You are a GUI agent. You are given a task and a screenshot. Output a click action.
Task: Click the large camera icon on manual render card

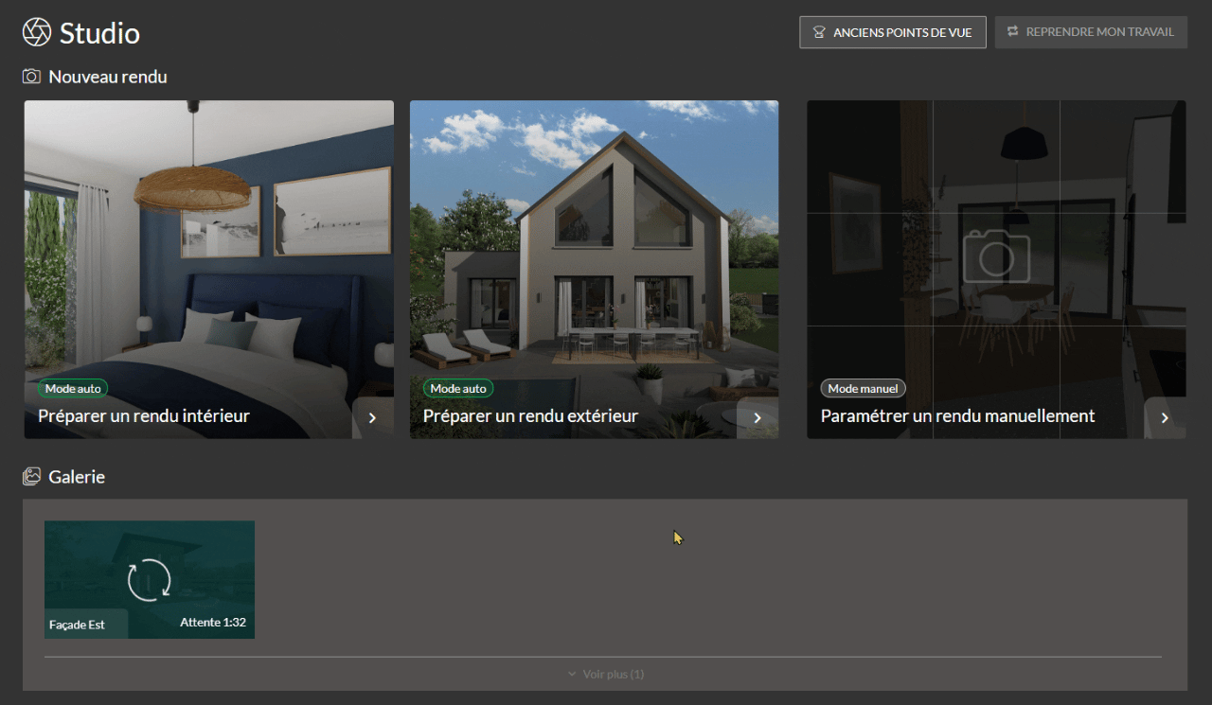tap(996, 256)
